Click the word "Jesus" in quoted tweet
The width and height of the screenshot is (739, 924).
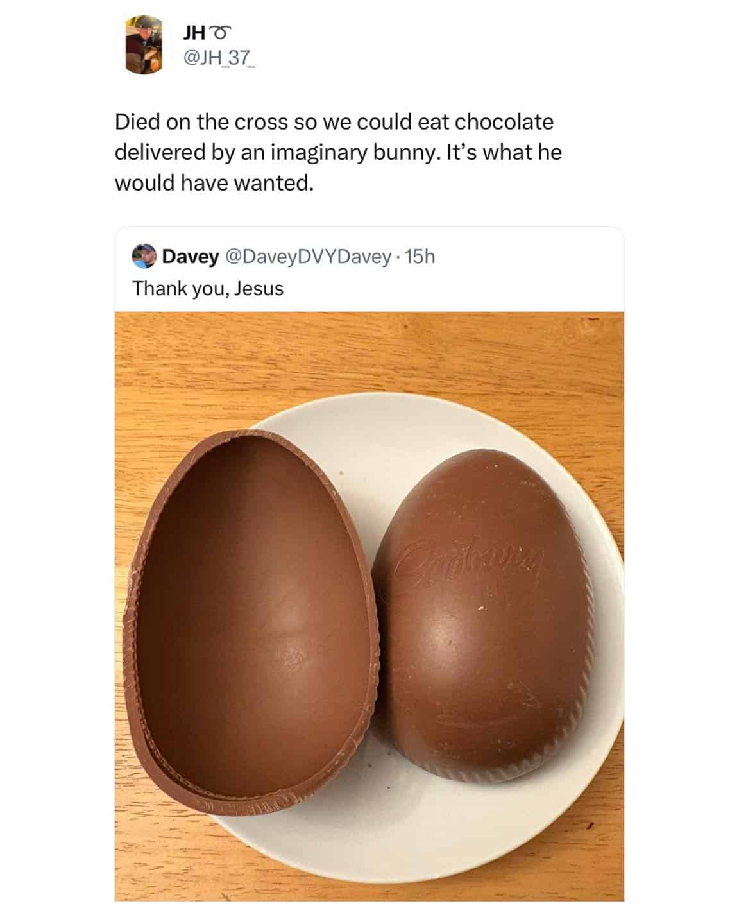click(259, 289)
